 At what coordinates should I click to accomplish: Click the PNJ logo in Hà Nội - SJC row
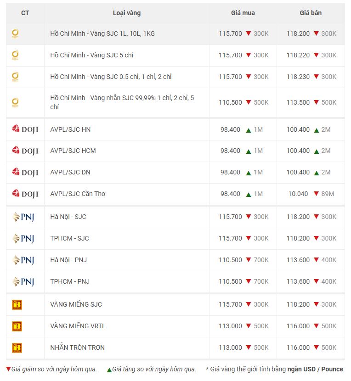tap(23, 217)
